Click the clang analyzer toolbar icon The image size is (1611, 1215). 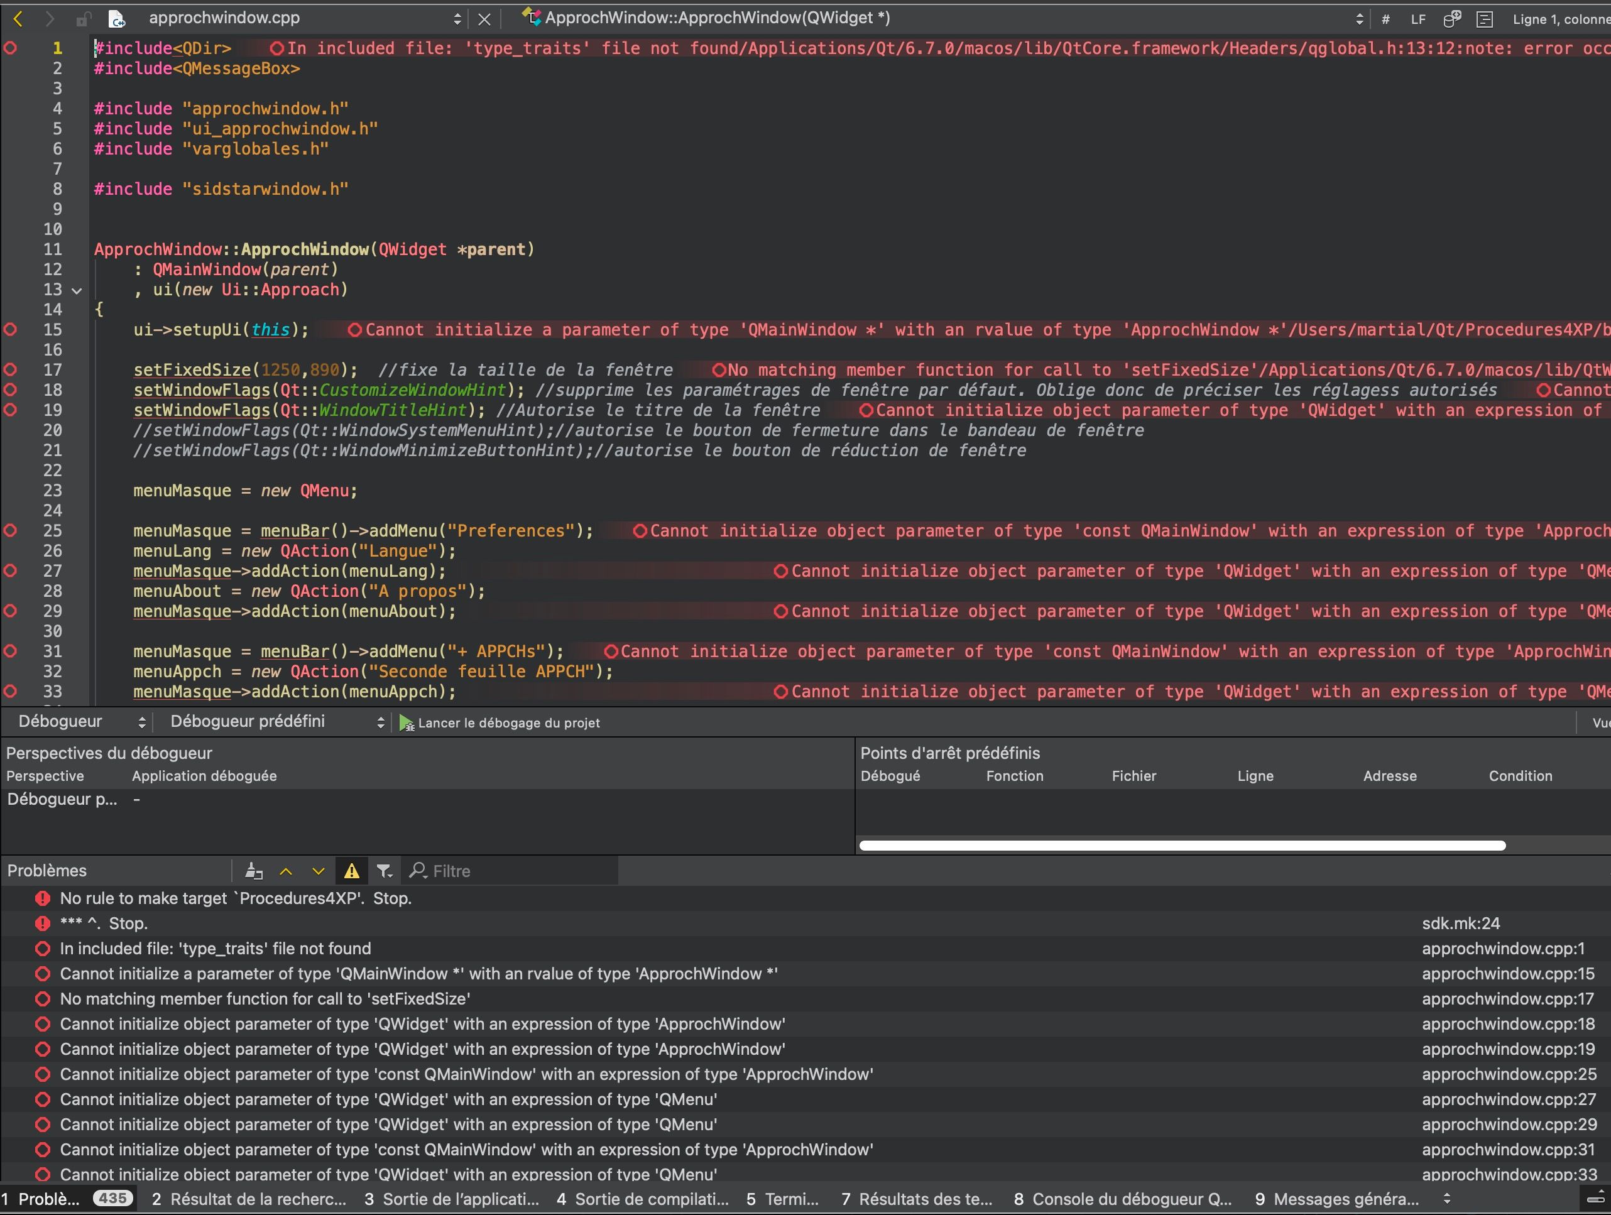(1452, 19)
